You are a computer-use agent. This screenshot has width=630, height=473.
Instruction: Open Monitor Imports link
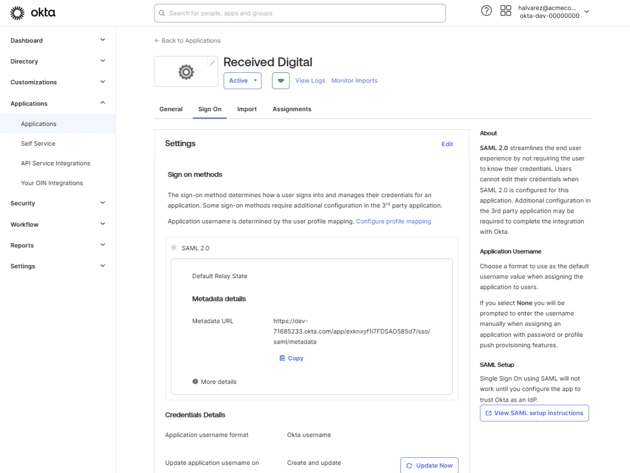click(x=354, y=81)
